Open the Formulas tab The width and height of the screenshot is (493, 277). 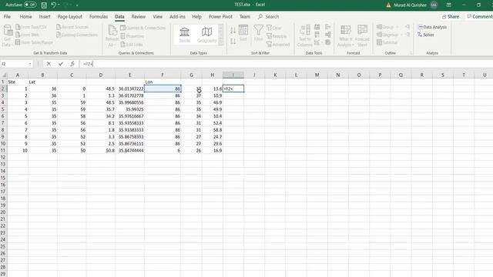pos(99,17)
